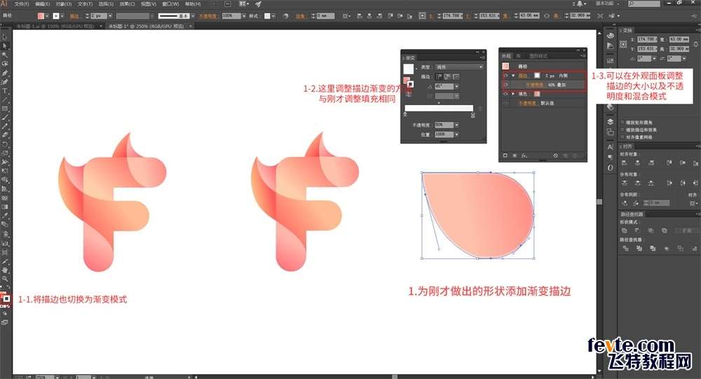Click the search field in title bar
This screenshot has height=379, width=701.
pos(644,4)
